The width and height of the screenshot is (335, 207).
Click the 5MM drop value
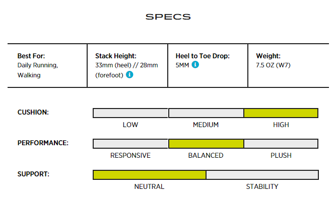[x=182, y=65]
